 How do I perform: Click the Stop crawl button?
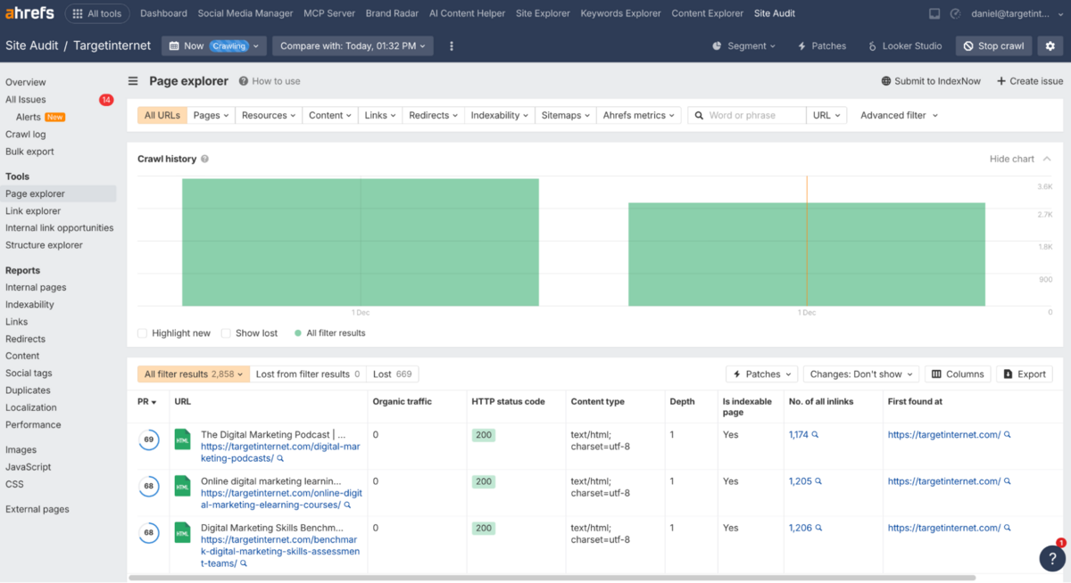coord(993,45)
